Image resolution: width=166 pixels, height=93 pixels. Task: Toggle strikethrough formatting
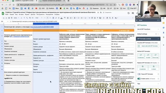click(59, 18)
